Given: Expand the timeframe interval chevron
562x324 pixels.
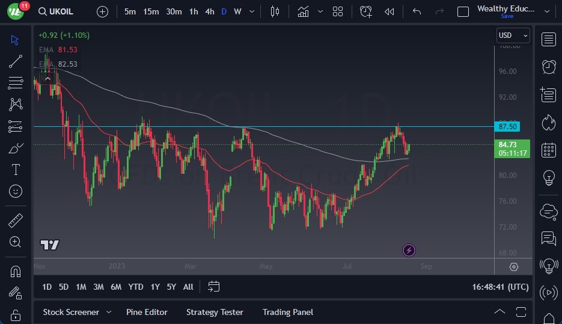Looking at the screenshot, I should [252, 11].
